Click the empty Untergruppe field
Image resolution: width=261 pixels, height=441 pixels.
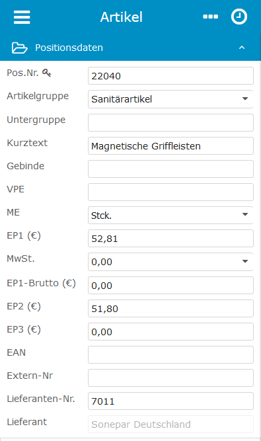(170, 122)
